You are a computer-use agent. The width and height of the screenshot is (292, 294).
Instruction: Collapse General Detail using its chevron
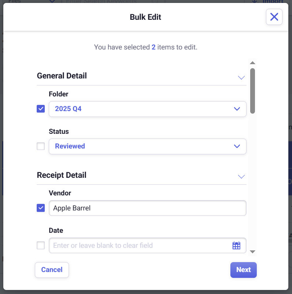tap(241, 77)
